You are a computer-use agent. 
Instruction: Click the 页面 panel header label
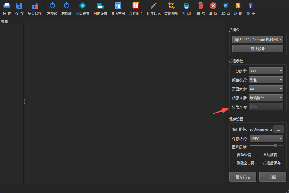point(4,21)
